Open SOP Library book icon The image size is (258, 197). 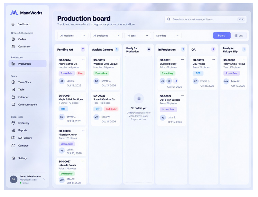click(x=13, y=138)
